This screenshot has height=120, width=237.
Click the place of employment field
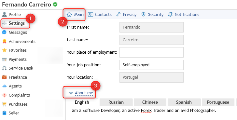[151, 52]
